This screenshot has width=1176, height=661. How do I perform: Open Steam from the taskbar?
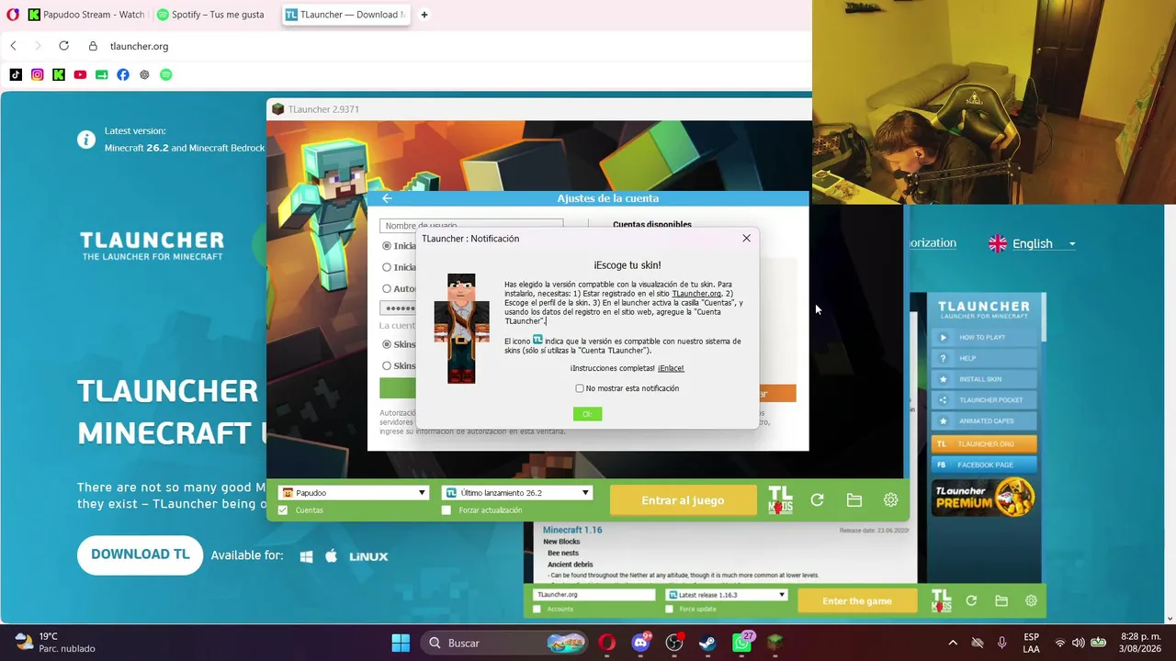point(707,643)
